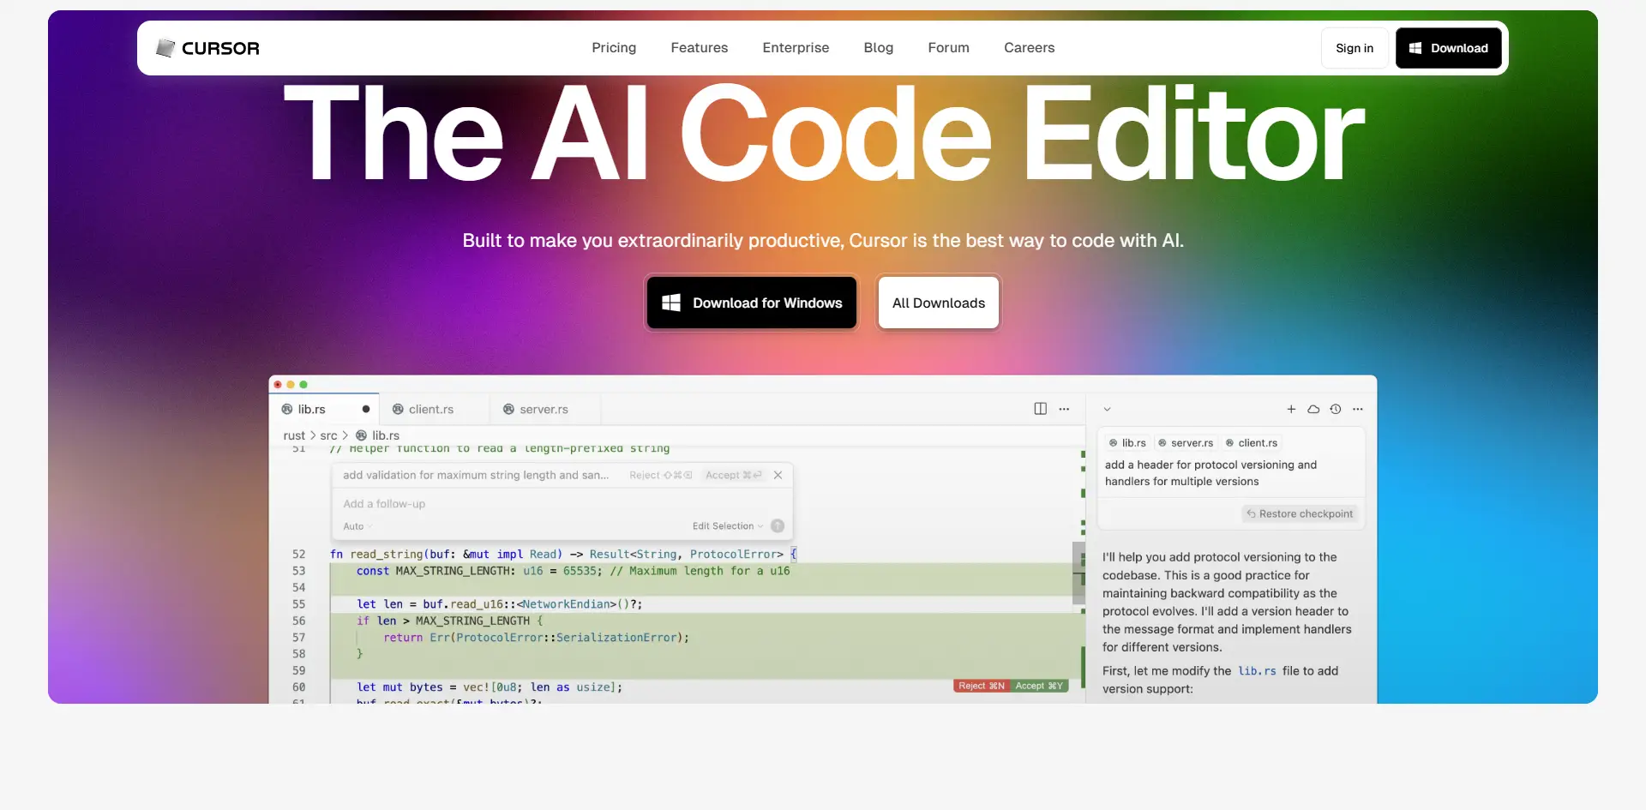Click the inline prompt Reject button
The width and height of the screenshot is (1646, 810).
(660, 475)
